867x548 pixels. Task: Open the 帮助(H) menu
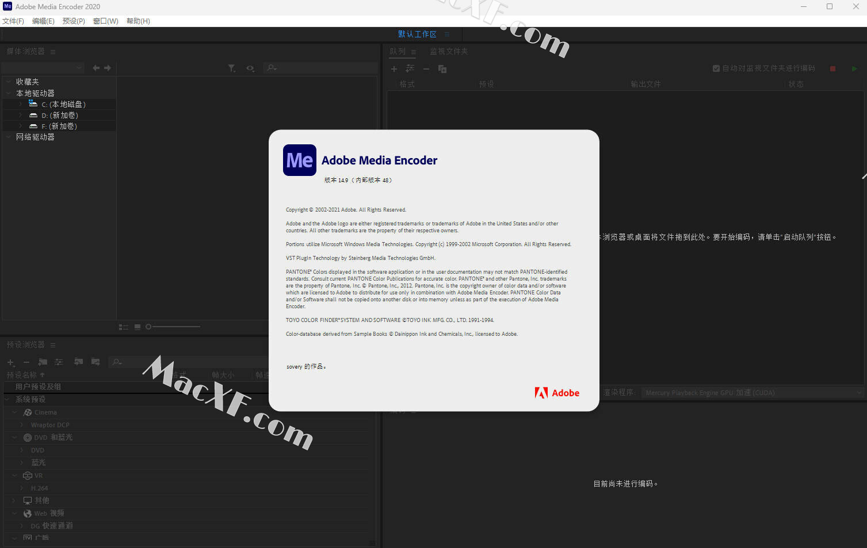click(x=138, y=21)
